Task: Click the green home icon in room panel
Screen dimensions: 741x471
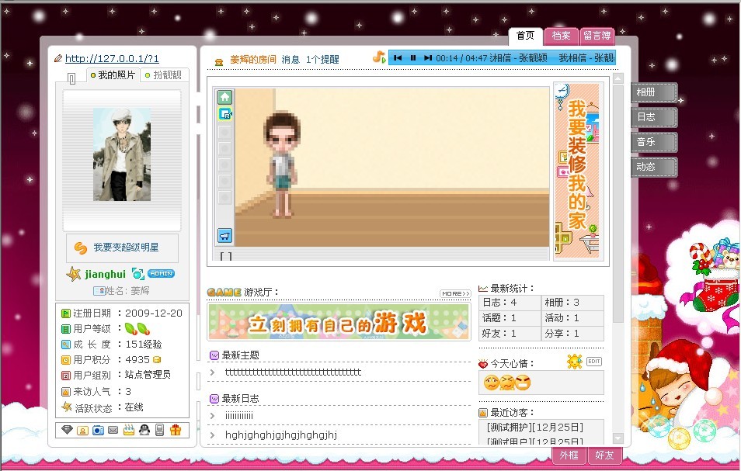Action: (x=224, y=97)
